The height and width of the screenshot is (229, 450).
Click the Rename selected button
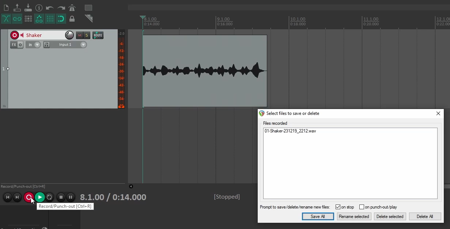[x=353, y=216]
